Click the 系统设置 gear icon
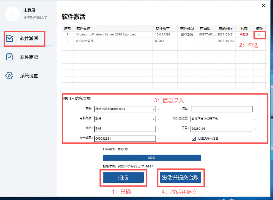The image size is (273, 200). (x=9, y=76)
